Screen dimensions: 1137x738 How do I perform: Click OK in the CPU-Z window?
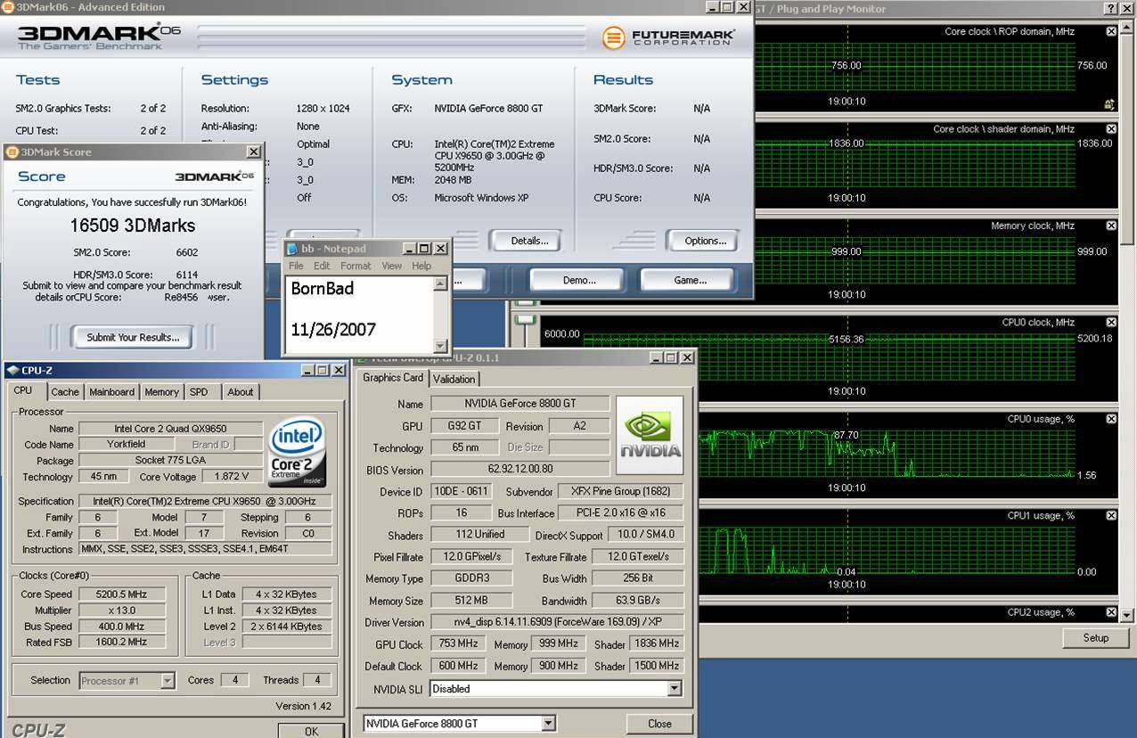coord(311,731)
